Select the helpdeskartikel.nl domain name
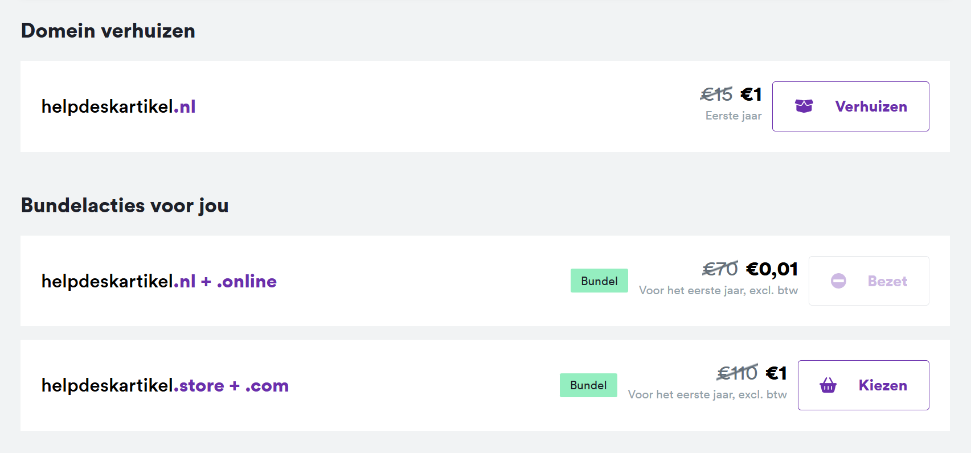 click(118, 106)
